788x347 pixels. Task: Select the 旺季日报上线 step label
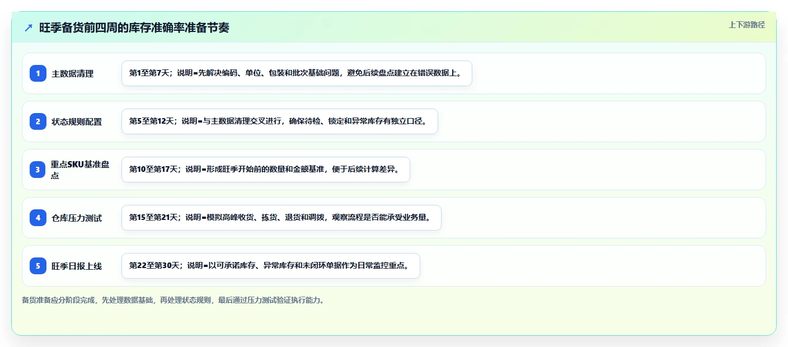tap(77, 266)
